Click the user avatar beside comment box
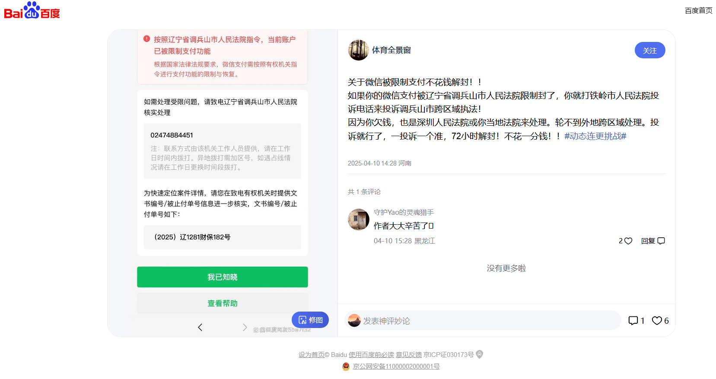This screenshot has height=379, width=716. [354, 320]
